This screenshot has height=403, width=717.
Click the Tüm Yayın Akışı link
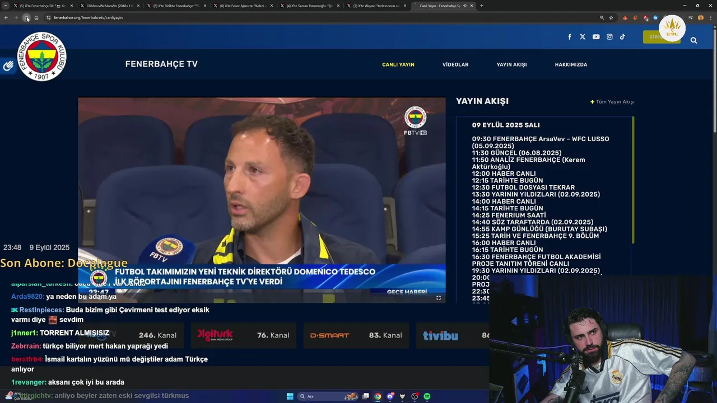click(612, 102)
